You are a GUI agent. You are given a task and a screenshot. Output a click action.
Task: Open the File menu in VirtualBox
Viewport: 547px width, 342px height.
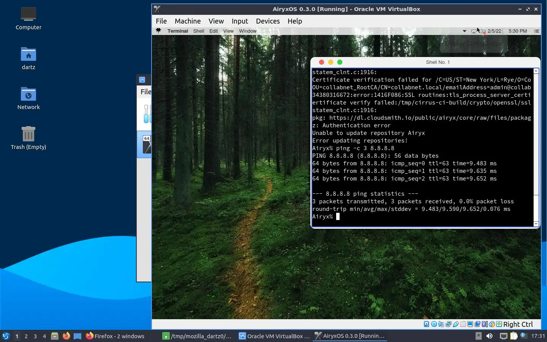click(161, 21)
